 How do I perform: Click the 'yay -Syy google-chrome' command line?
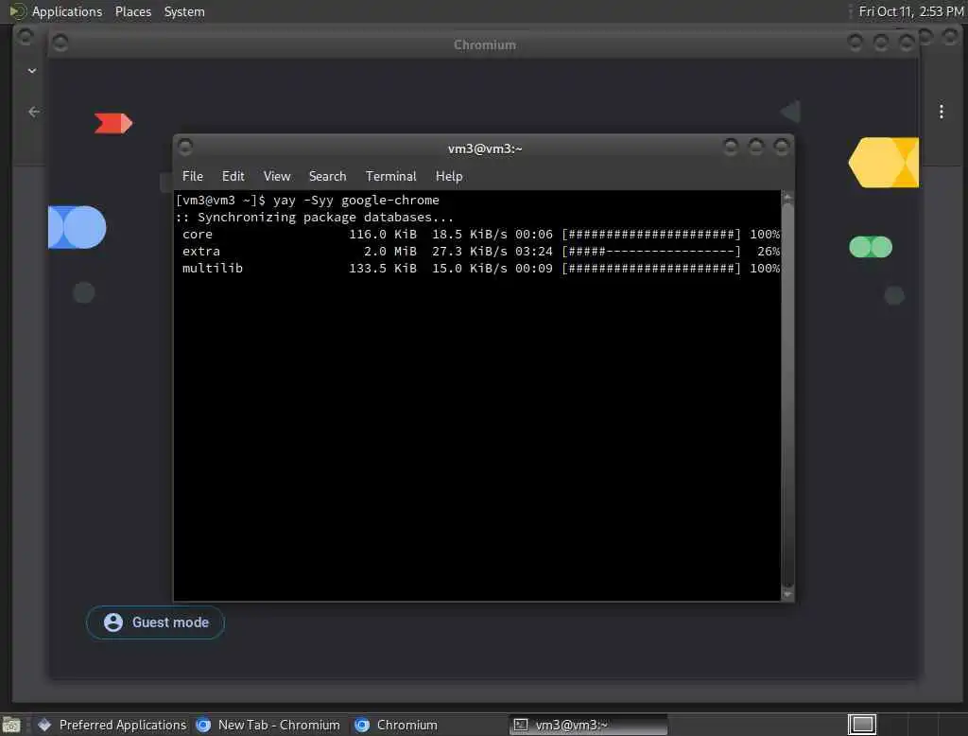(x=307, y=201)
